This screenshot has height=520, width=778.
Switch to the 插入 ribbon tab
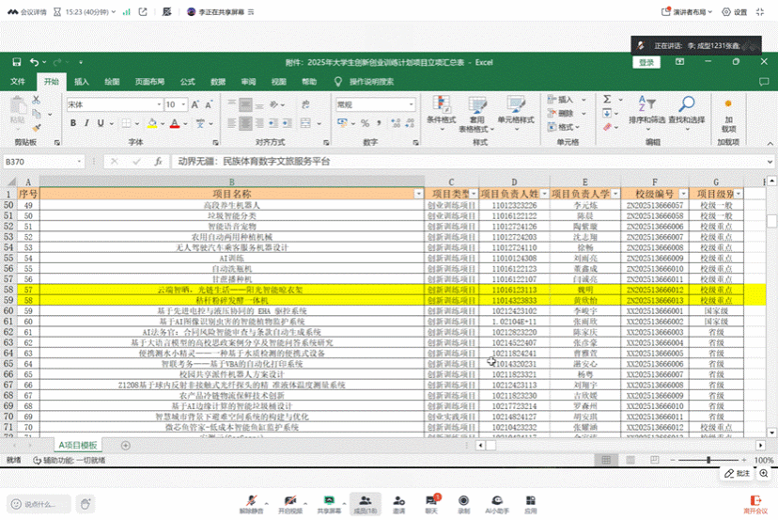(x=82, y=82)
